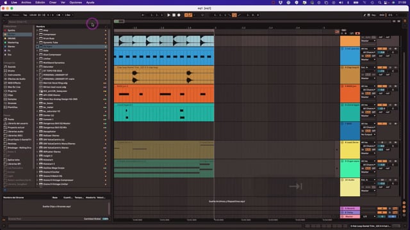
Task: Open the Ver menu
Action: tap(63, 3)
